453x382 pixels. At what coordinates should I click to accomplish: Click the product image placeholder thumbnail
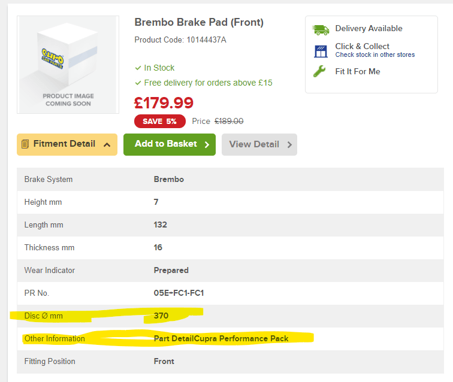68,64
